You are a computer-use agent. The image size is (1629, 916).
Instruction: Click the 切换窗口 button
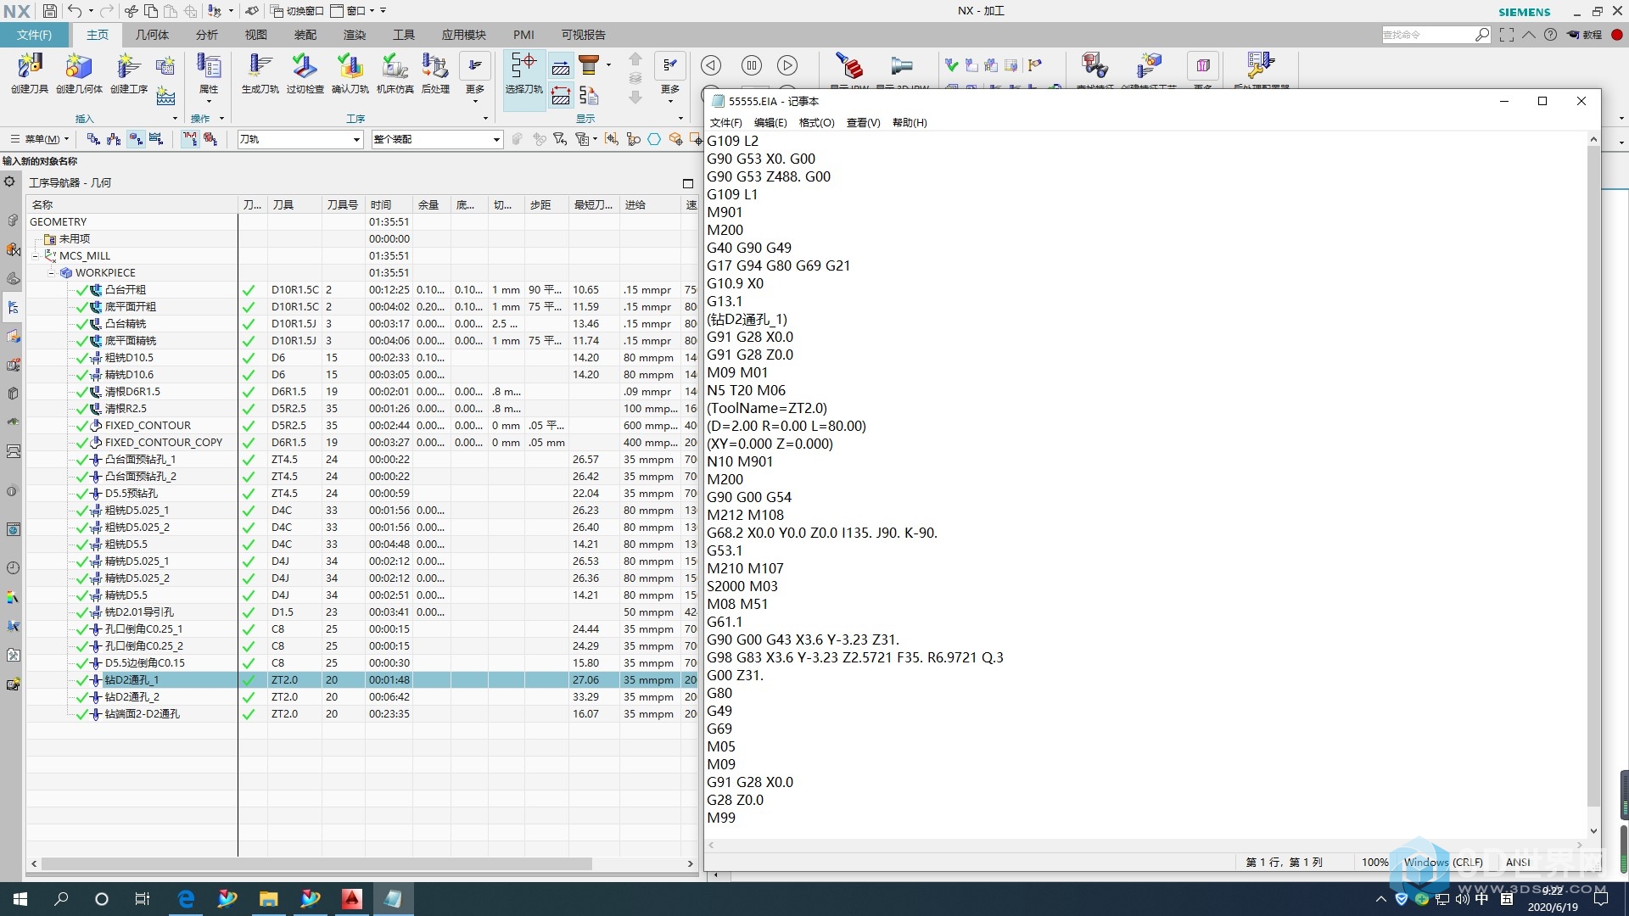[297, 11]
